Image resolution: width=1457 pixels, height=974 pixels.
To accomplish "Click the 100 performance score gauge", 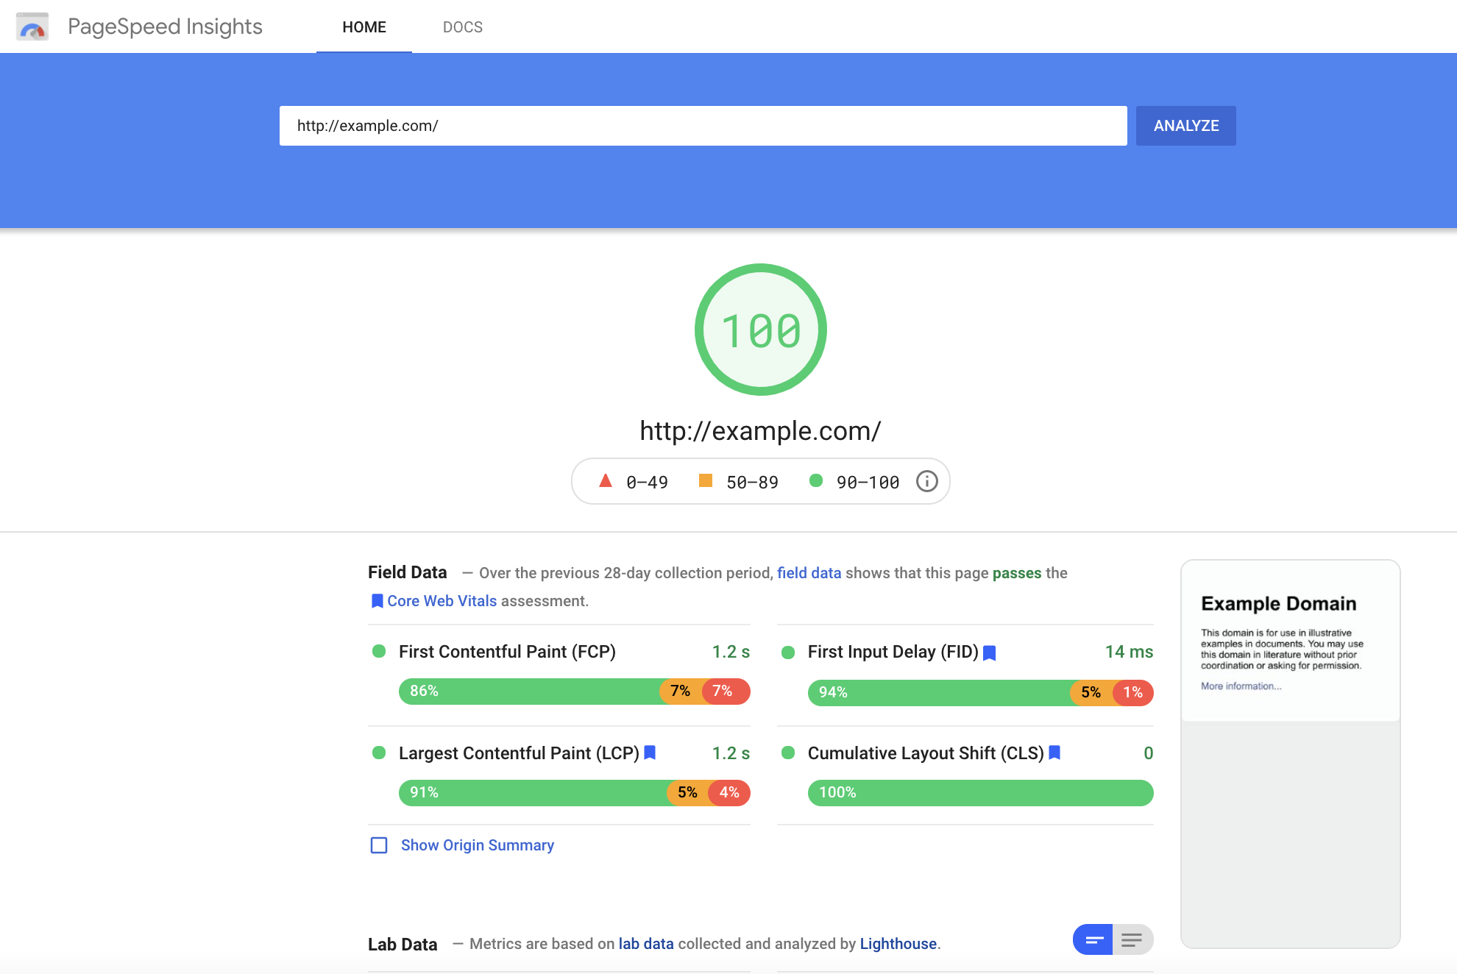I will coord(761,330).
